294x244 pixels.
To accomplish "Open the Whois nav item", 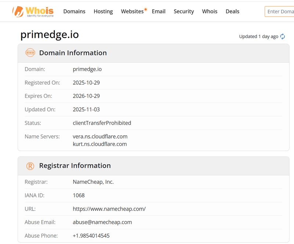I will tap(209, 11).
